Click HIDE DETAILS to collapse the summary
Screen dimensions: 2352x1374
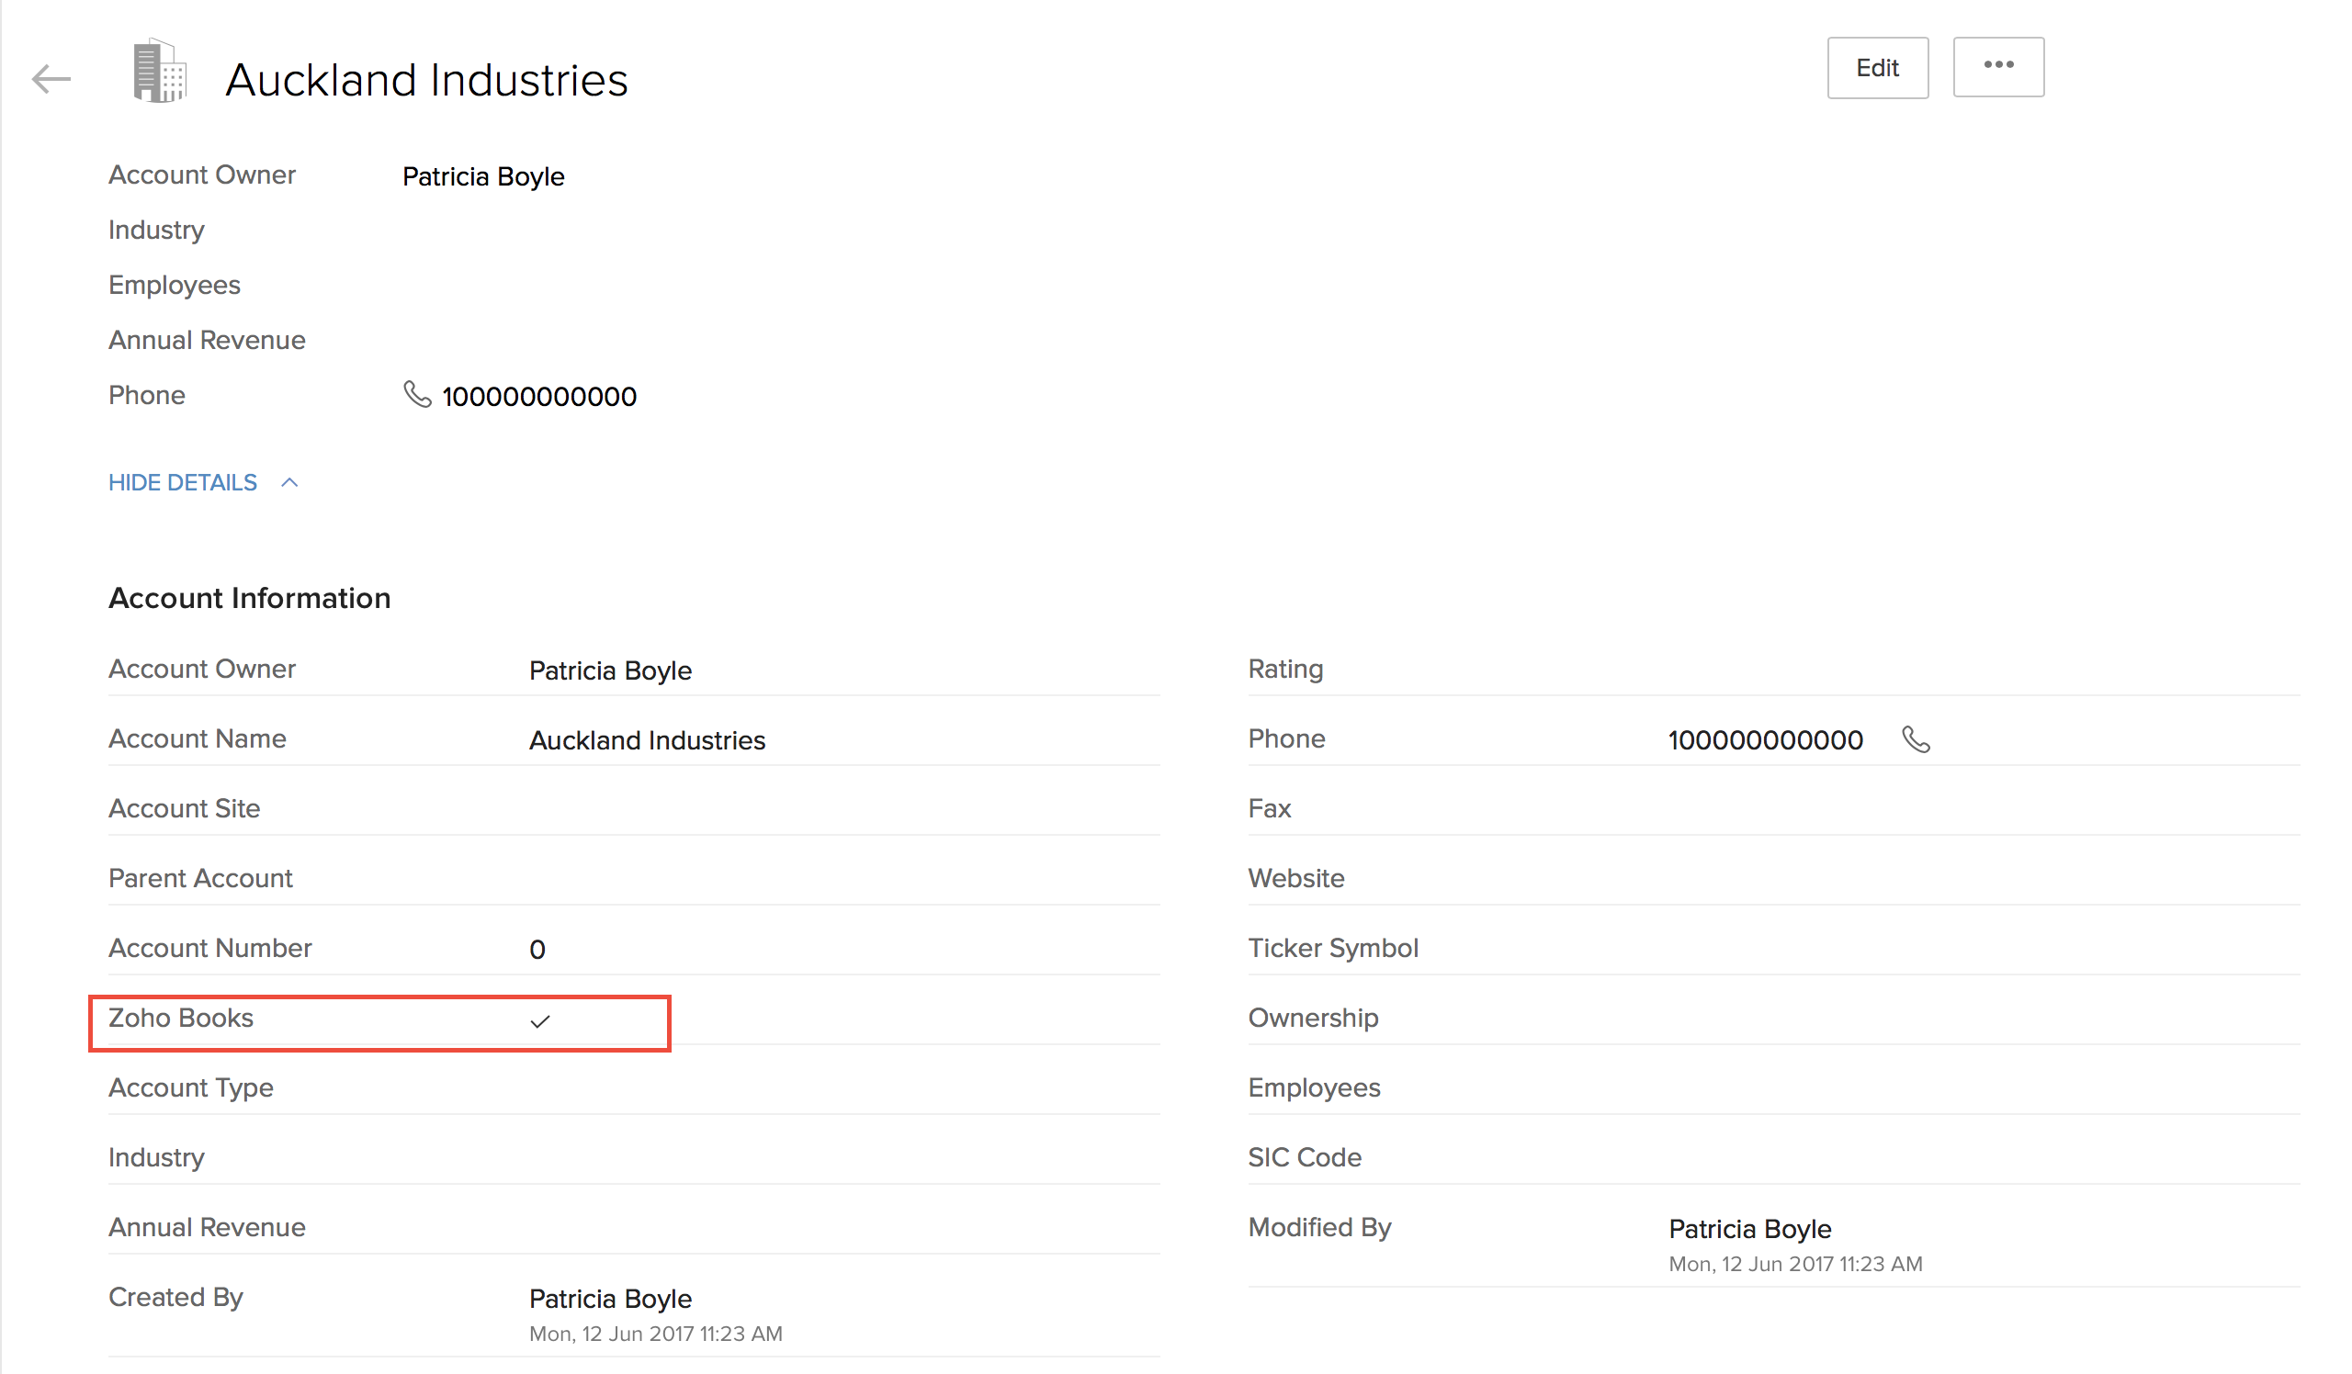183,482
